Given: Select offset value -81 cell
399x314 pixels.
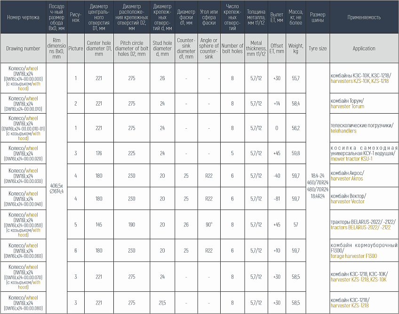Looking at the screenshot, I should click(x=277, y=198).
